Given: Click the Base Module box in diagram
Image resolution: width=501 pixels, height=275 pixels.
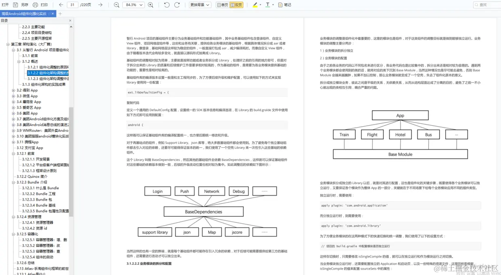Looking at the screenshot, I should tap(400, 154).
